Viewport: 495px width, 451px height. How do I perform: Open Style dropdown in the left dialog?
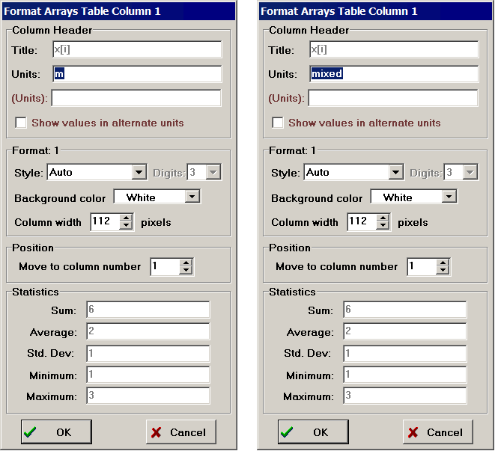139,173
